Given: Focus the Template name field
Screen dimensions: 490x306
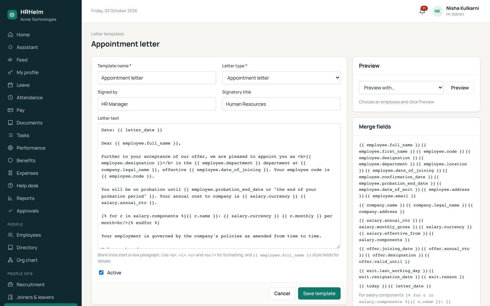Looking at the screenshot, I should pos(156,78).
